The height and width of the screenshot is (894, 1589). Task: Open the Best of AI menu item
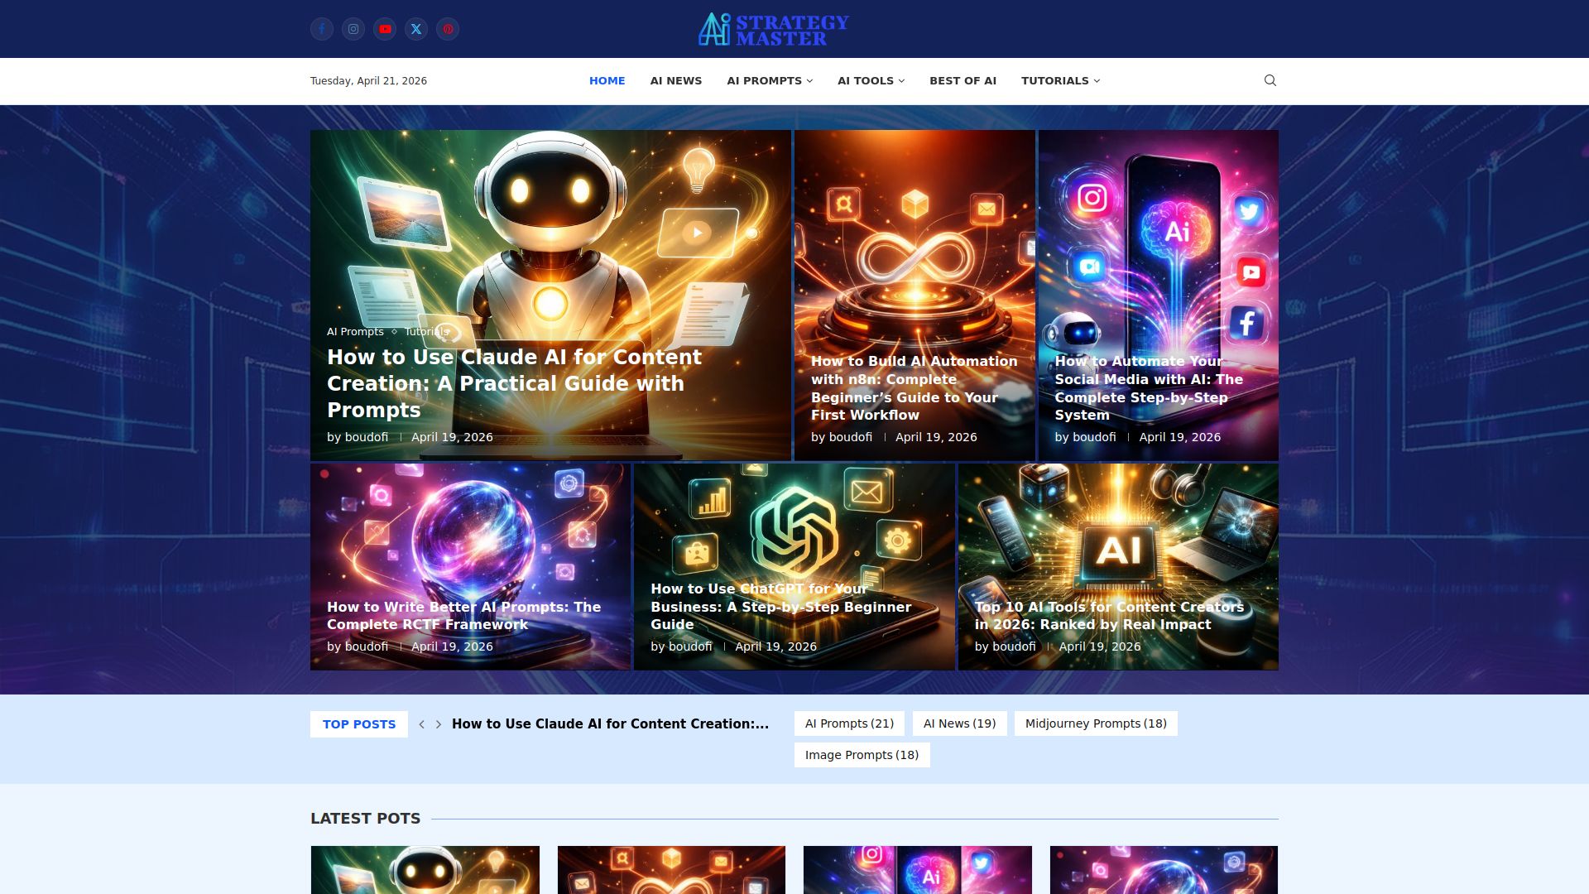(x=963, y=80)
